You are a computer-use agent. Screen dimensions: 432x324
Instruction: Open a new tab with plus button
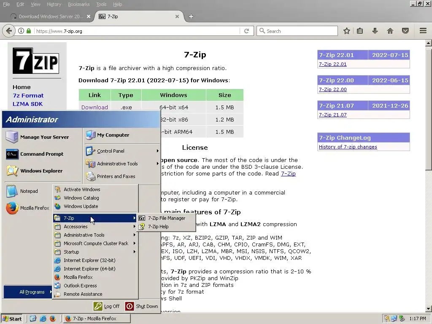(191, 16)
